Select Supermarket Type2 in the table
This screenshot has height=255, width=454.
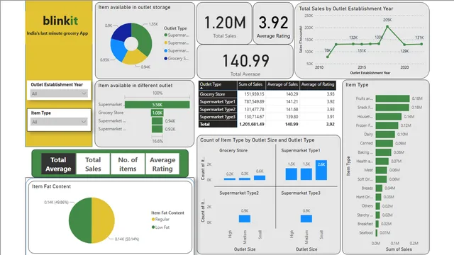coord(218,109)
